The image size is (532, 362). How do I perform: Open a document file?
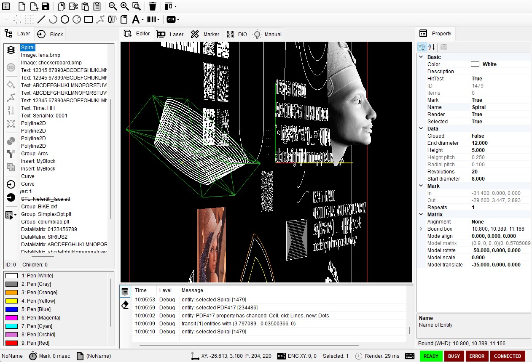click(x=33, y=6)
